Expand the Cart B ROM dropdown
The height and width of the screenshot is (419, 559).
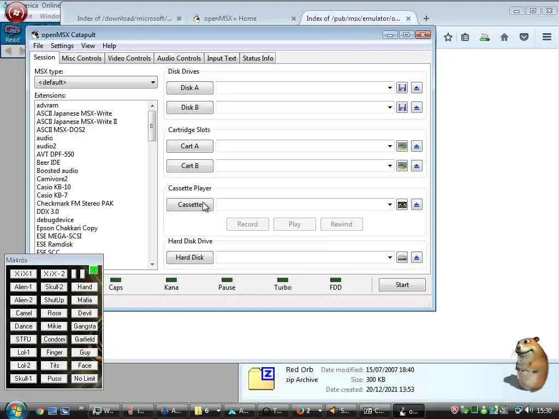(390, 166)
